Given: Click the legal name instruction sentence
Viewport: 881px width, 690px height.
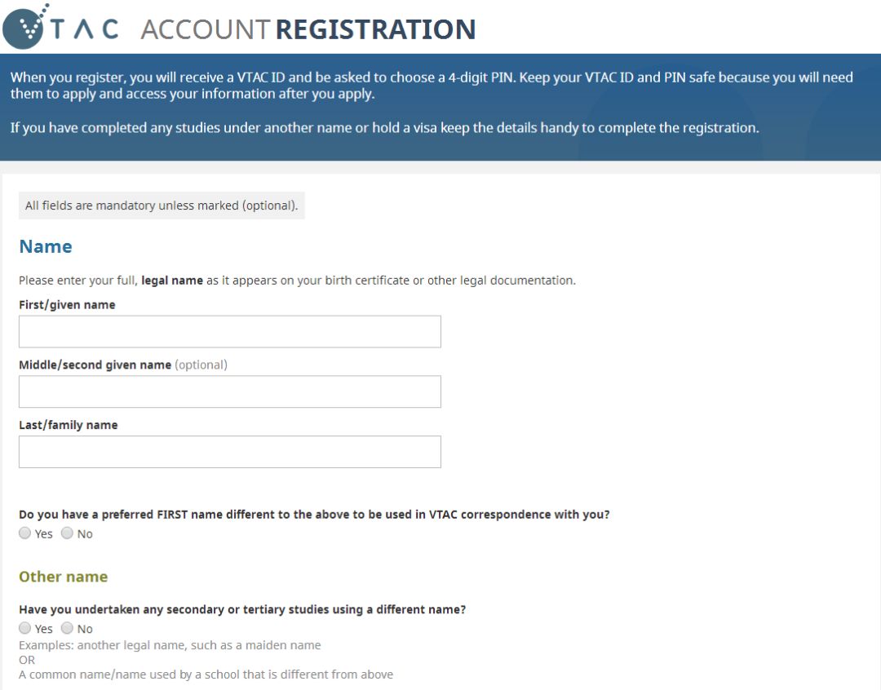Looking at the screenshot, I should tap(297, 281).
